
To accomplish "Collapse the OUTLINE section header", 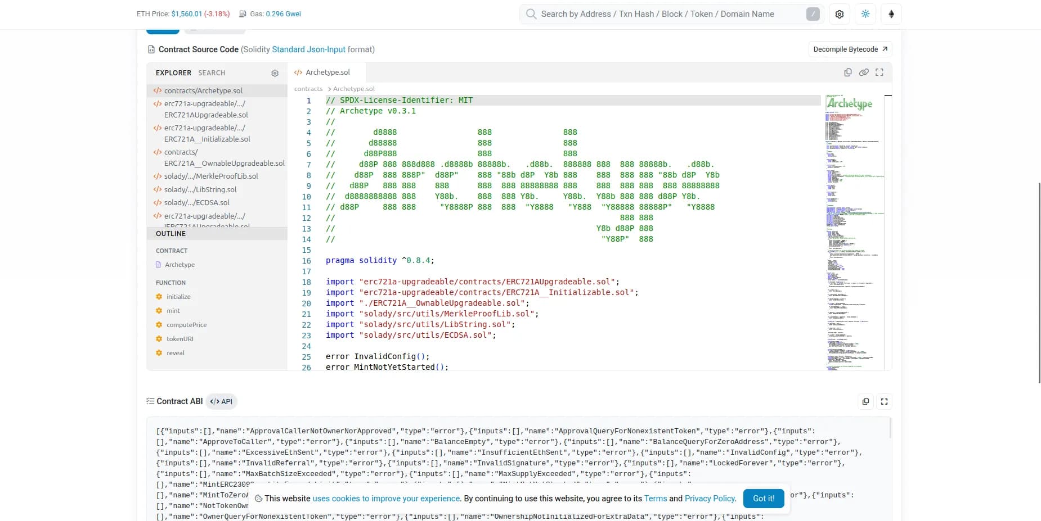I will pos(217,234).
